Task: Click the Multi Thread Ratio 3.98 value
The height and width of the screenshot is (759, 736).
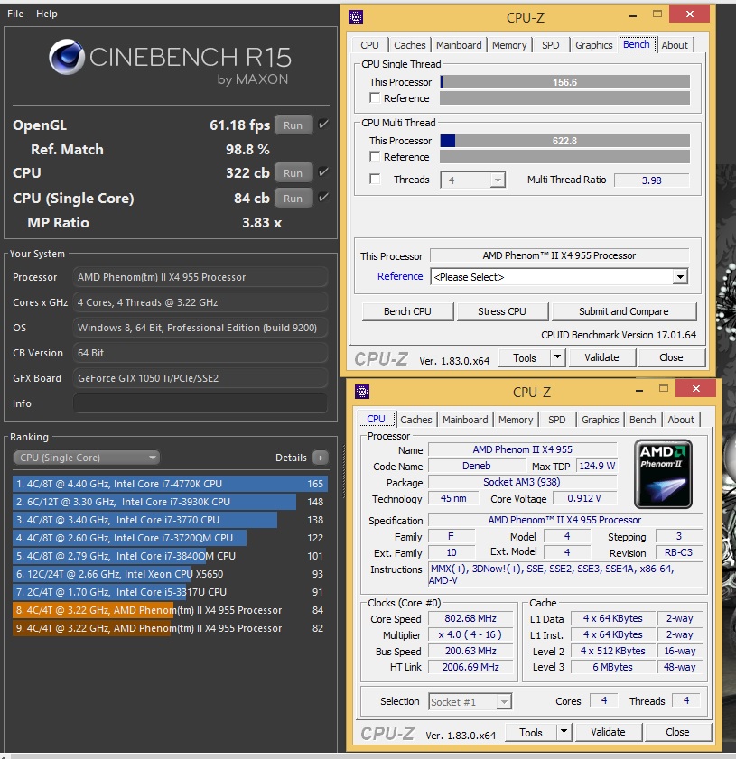Action: (651, 180)
